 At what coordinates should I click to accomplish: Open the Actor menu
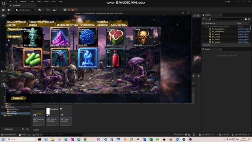tap(54, 2)
